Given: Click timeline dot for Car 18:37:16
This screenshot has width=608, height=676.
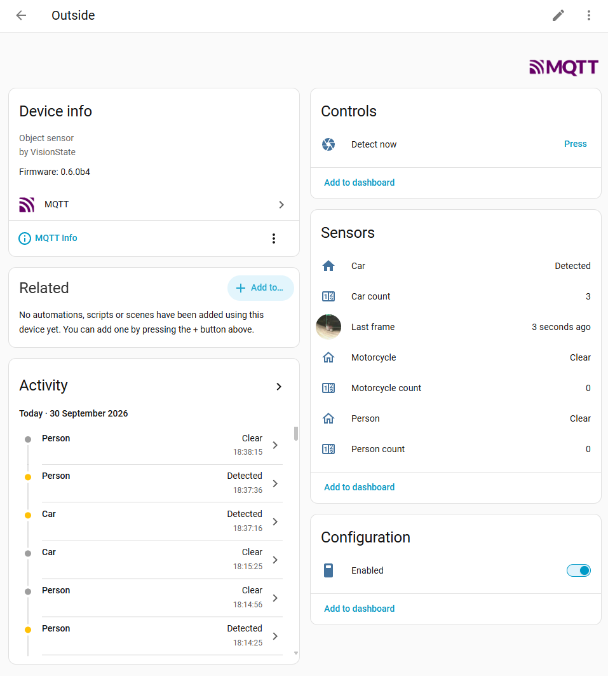Looking at the screenshot, I should [28, 515].
